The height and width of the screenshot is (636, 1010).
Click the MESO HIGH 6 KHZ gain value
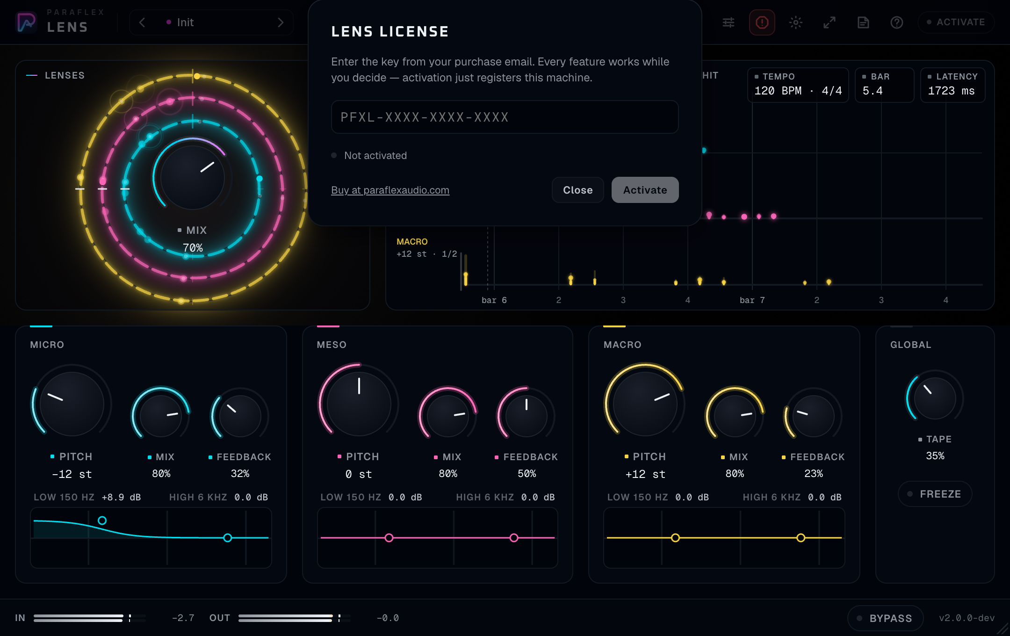click(x=538, y=497)
